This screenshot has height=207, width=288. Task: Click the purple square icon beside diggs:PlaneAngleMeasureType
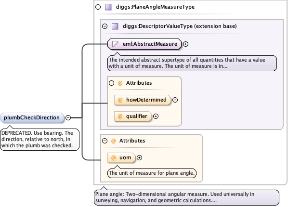pos(108,7)
